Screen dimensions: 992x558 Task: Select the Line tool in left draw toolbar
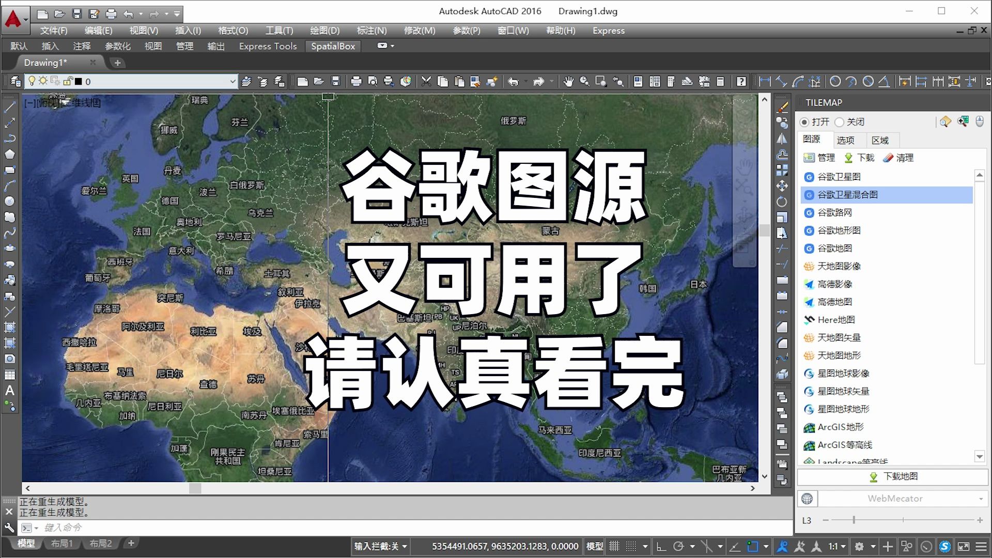coord(10,107)
